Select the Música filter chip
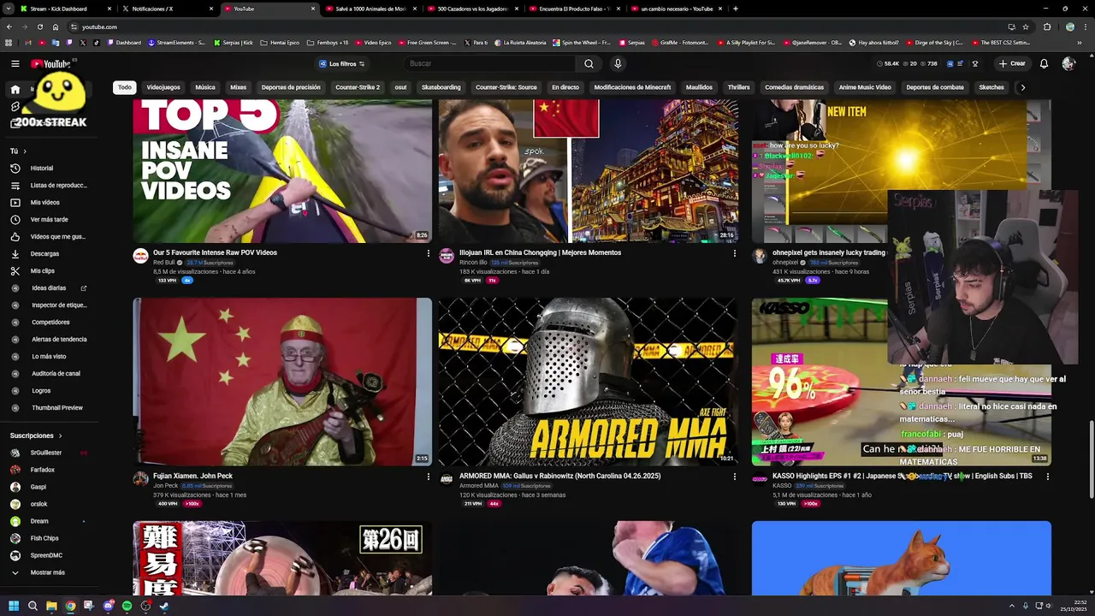 [205, 87]
